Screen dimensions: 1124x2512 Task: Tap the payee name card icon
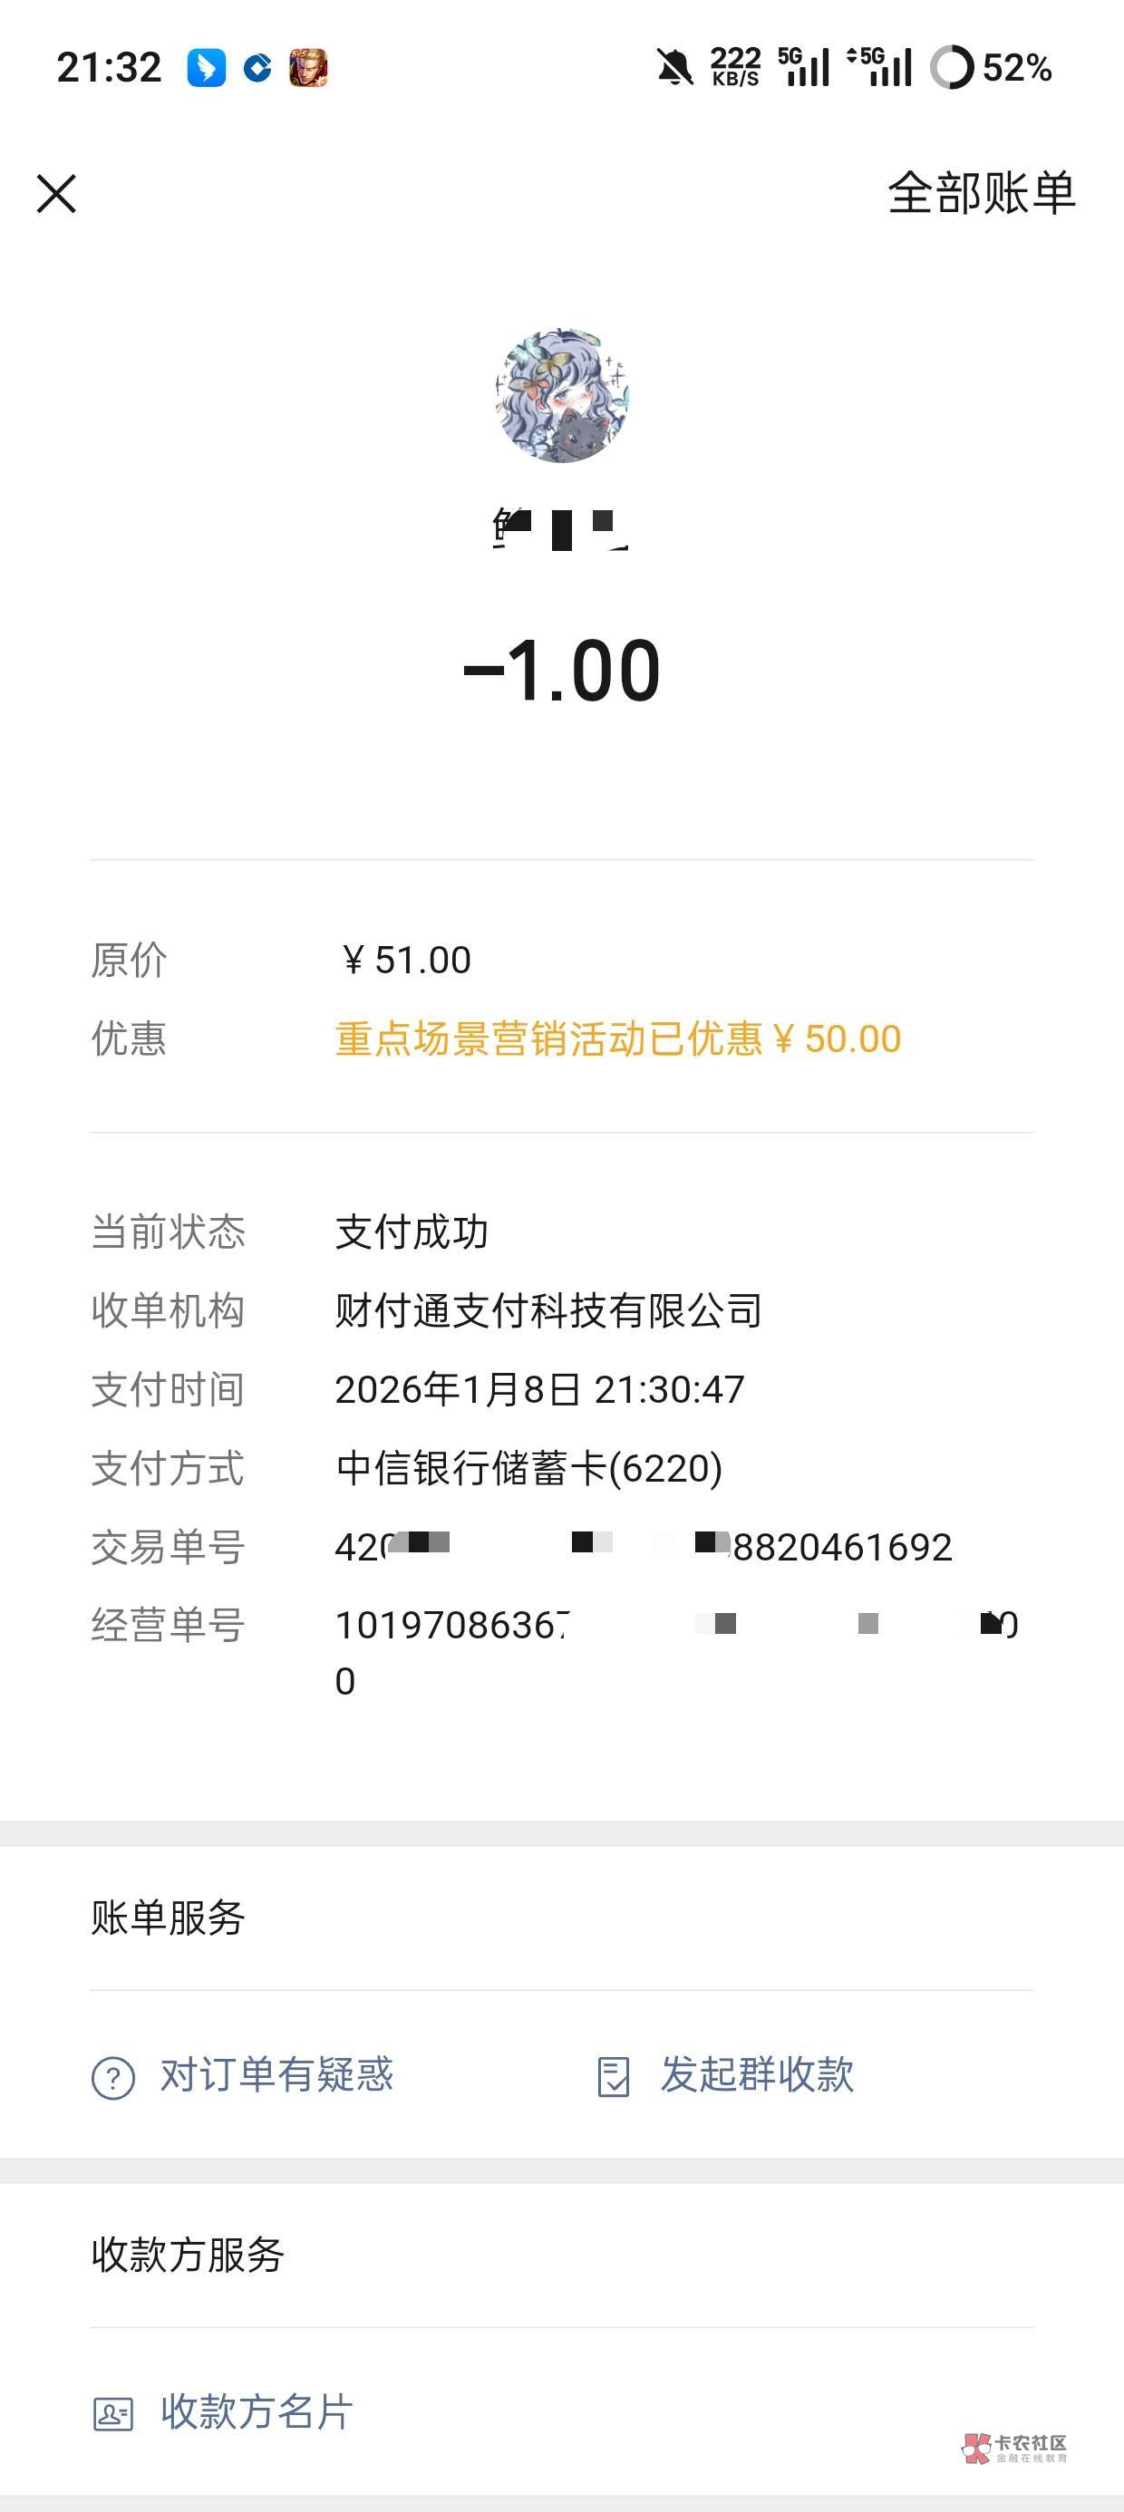(x=113, y=2413)
